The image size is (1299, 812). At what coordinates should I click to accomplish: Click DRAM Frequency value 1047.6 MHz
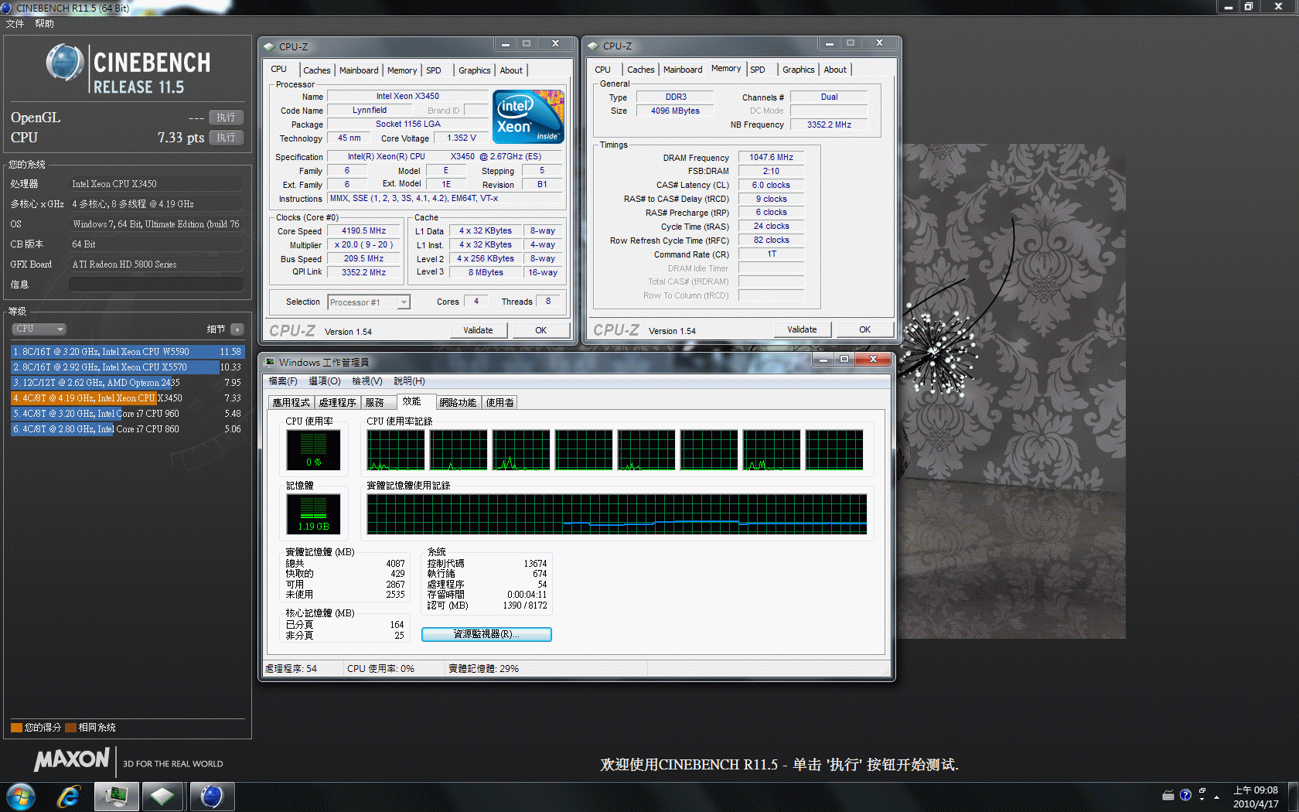click(x=771, y=158)
